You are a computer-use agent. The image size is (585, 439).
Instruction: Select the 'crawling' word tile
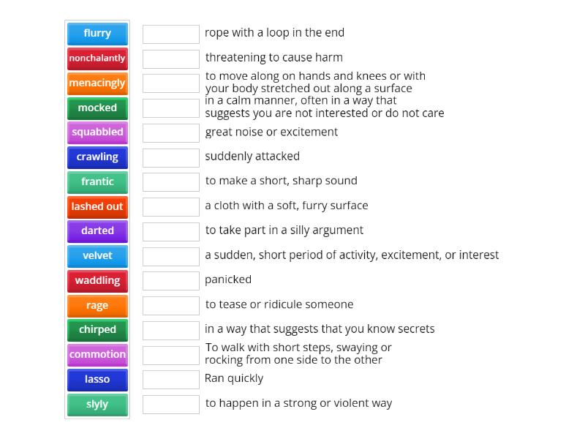(x=97, y=157)
